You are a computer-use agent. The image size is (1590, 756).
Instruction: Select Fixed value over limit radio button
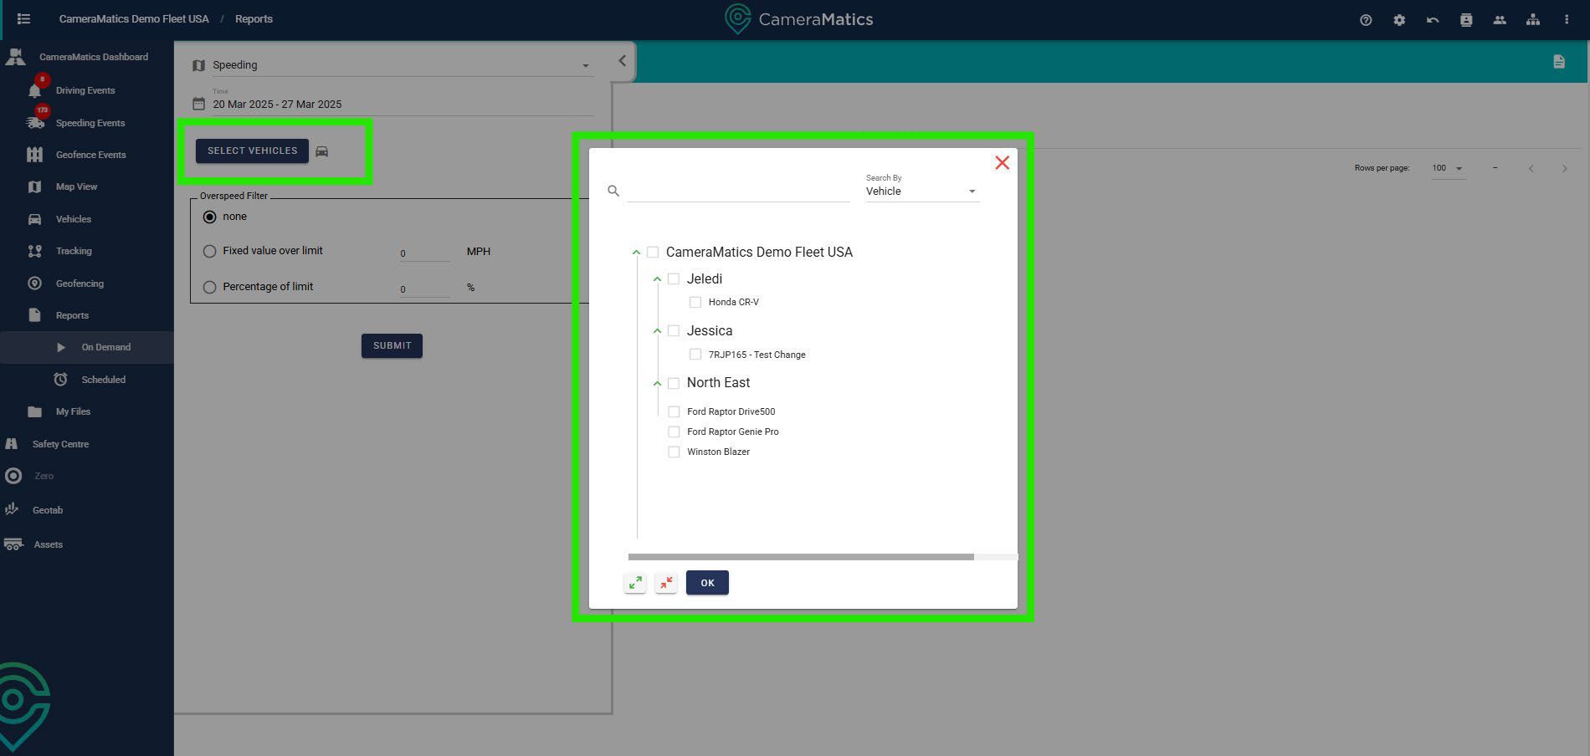pos(210,251)
